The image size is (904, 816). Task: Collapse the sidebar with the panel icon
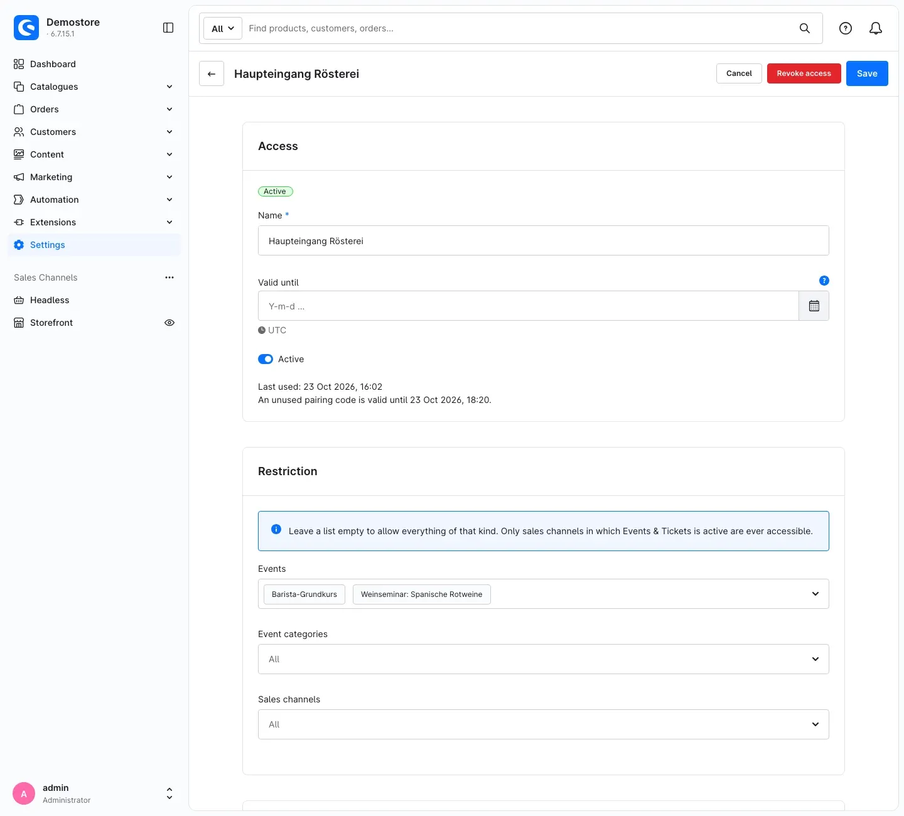(x=168, y=28)
